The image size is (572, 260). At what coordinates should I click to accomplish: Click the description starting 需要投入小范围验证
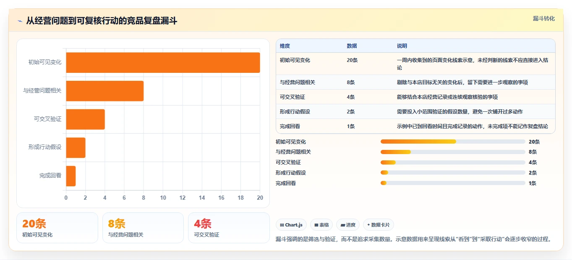coord(460,112)
